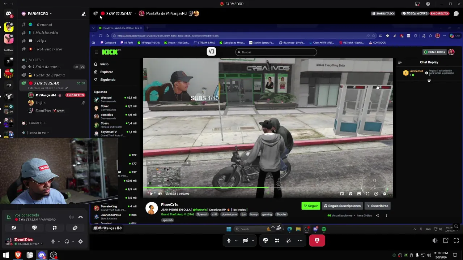Open share screen in the voice connected panel

(x=34, y=228)
